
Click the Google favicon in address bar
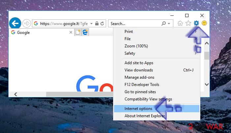click(x=36, y=23)
